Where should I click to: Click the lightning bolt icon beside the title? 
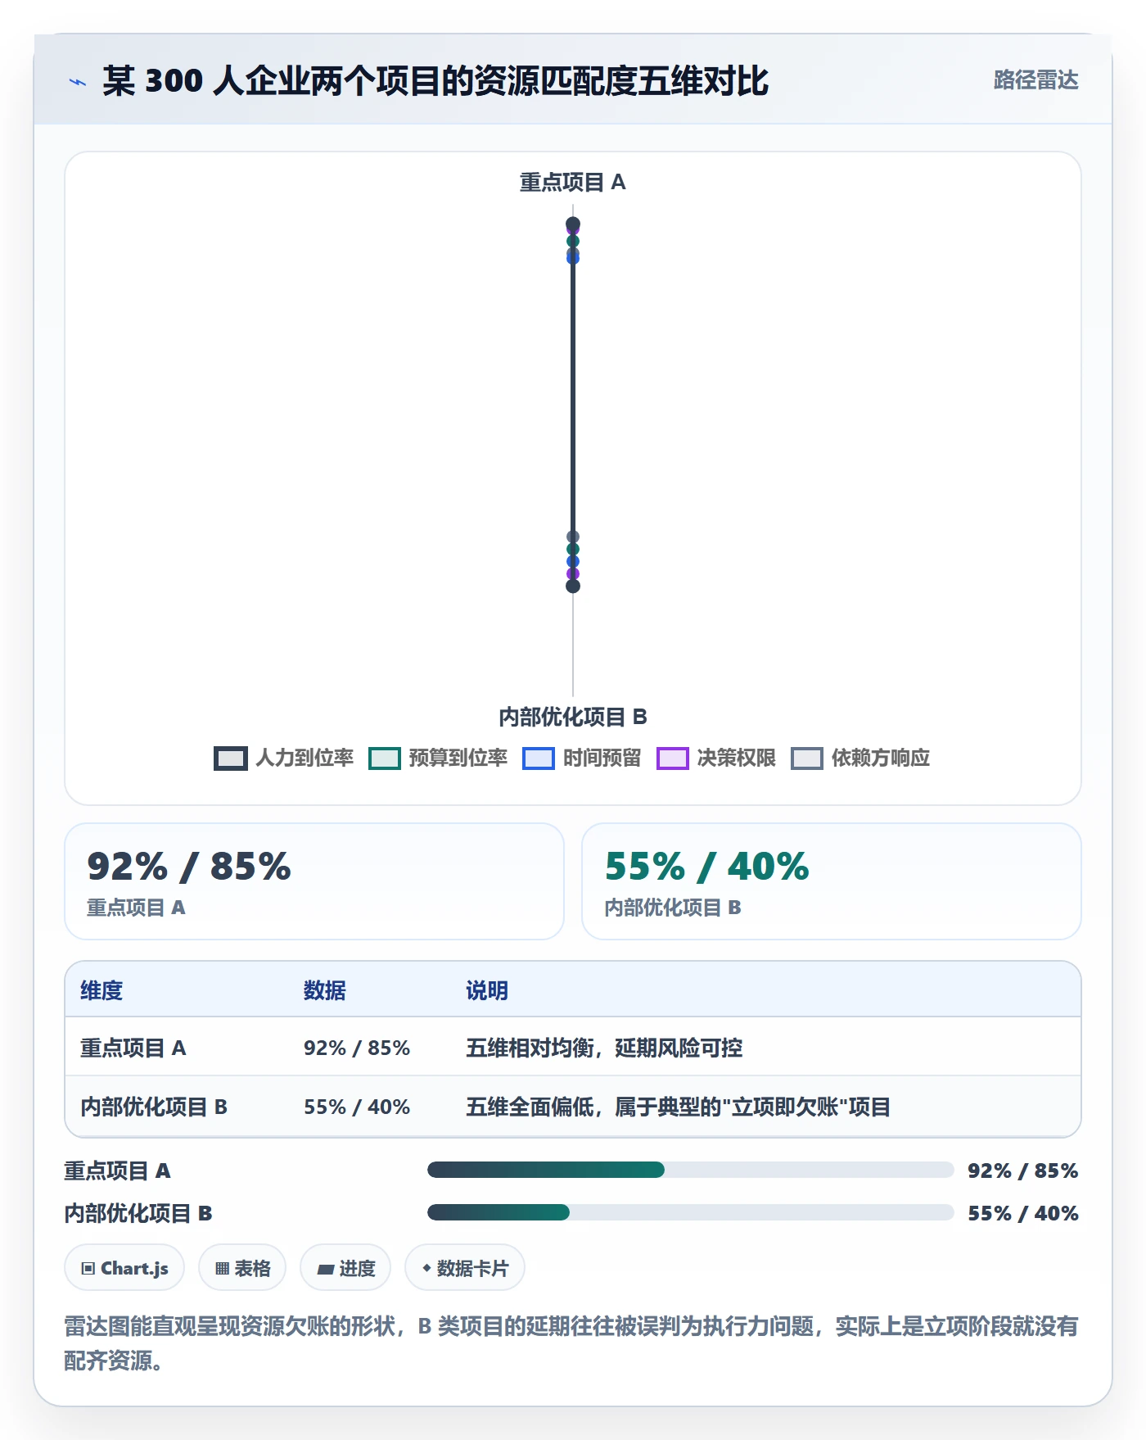[x=78, y=82]
